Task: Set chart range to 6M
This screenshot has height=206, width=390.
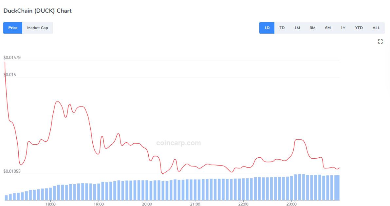Action: [328, 28]
